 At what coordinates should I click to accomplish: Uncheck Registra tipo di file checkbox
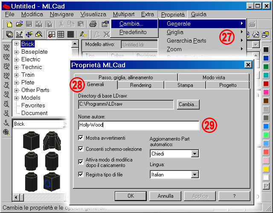coord(81,174)
